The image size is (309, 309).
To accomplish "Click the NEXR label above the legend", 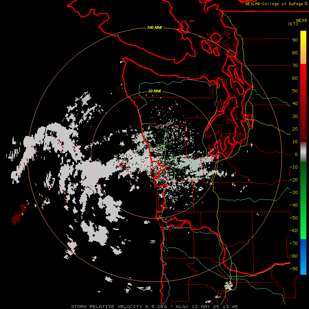I will (302, 20).
